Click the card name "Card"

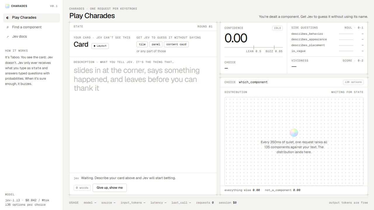[81, 44]
